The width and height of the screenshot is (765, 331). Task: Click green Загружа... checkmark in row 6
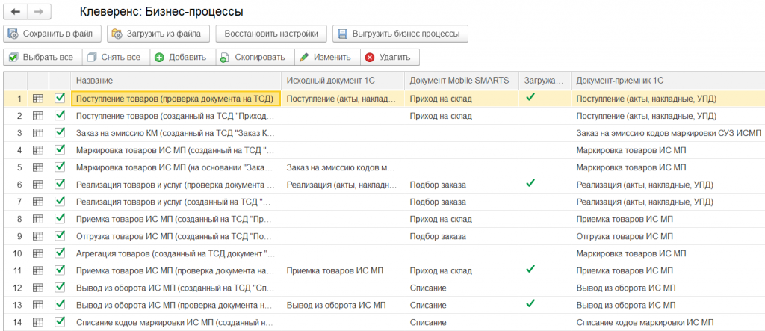531,183
